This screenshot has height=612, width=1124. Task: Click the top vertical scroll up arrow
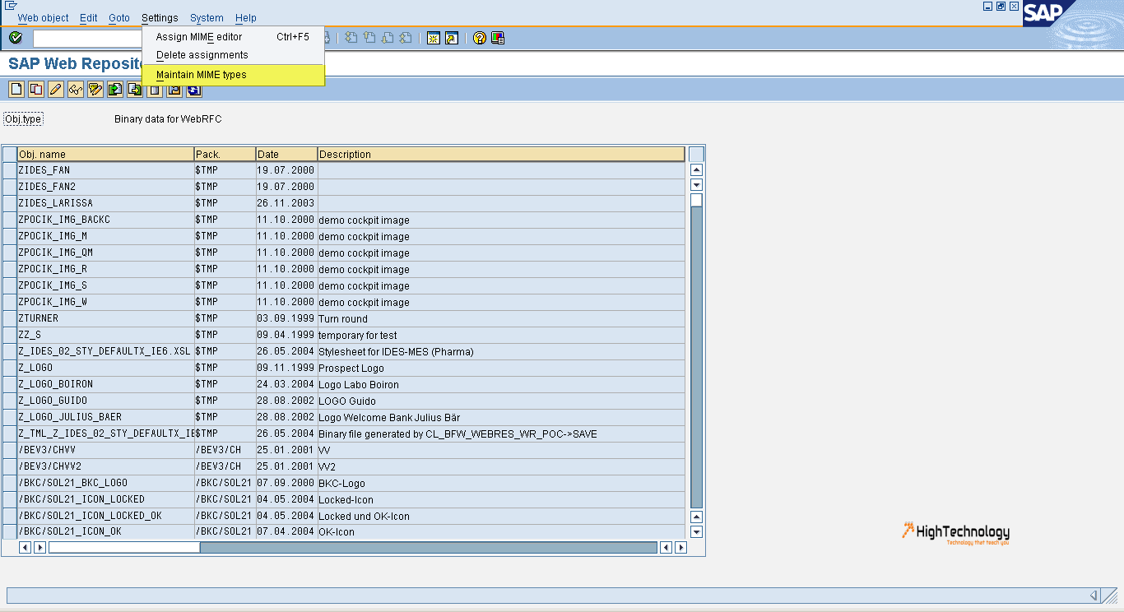pos(696,170)
